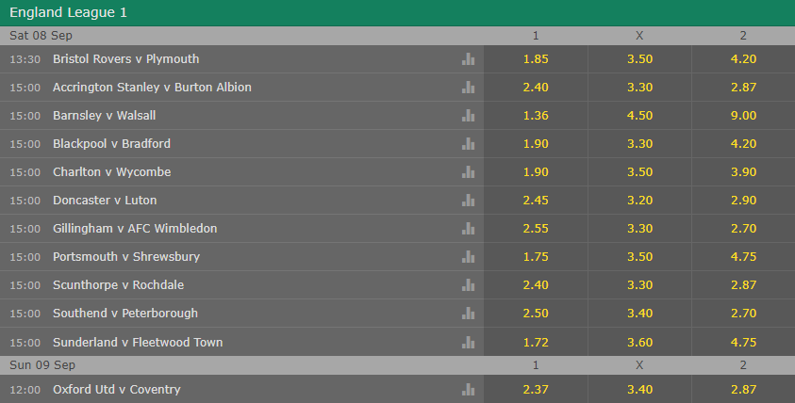The width and height of the screenshot is (795, 403).
Task: Select Walsall away win odds 9.00
Action: 743,116
